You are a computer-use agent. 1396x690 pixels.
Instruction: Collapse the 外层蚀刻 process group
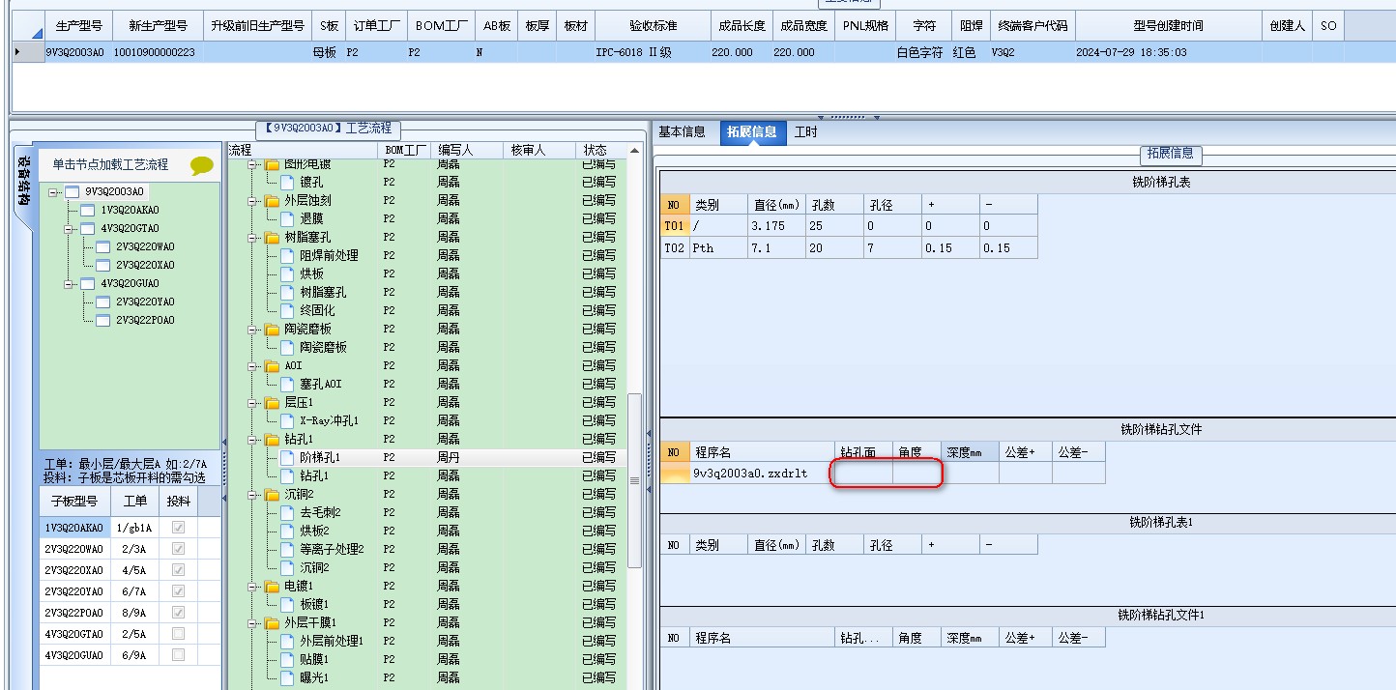[x=253, y=201]
